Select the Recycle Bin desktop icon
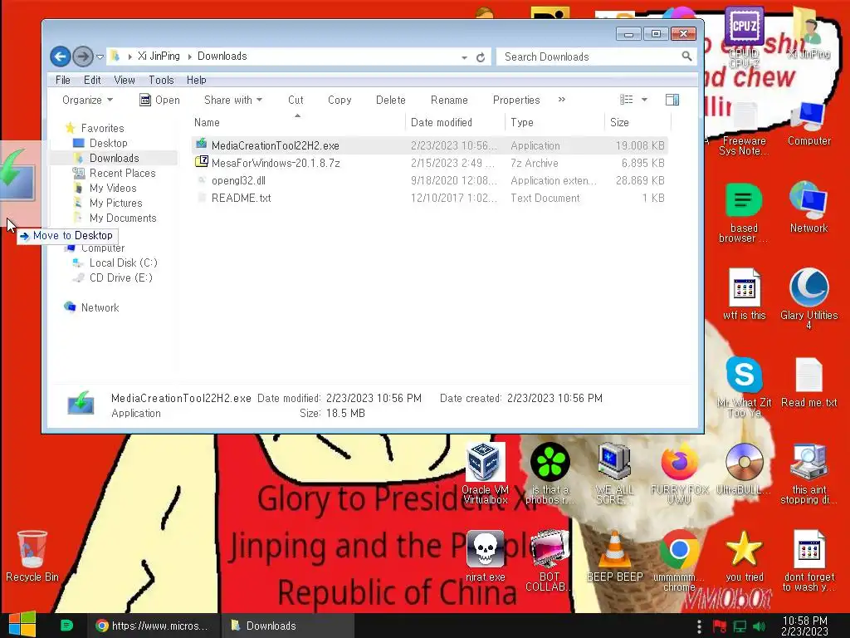This screenshot has width=850, height=638. (32, 557)
